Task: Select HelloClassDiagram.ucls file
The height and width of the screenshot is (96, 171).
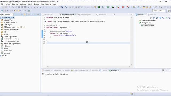Action: pyautogui.click(x=12, y=44)
